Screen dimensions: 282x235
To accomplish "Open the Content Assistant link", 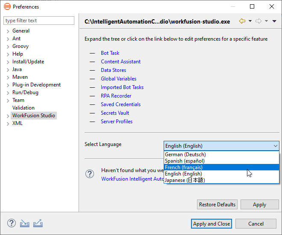I will tap(120, 62).
